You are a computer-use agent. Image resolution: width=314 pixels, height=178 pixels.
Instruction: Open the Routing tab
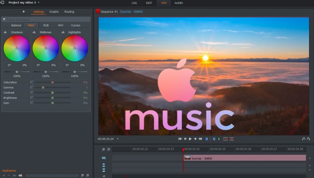69,12
